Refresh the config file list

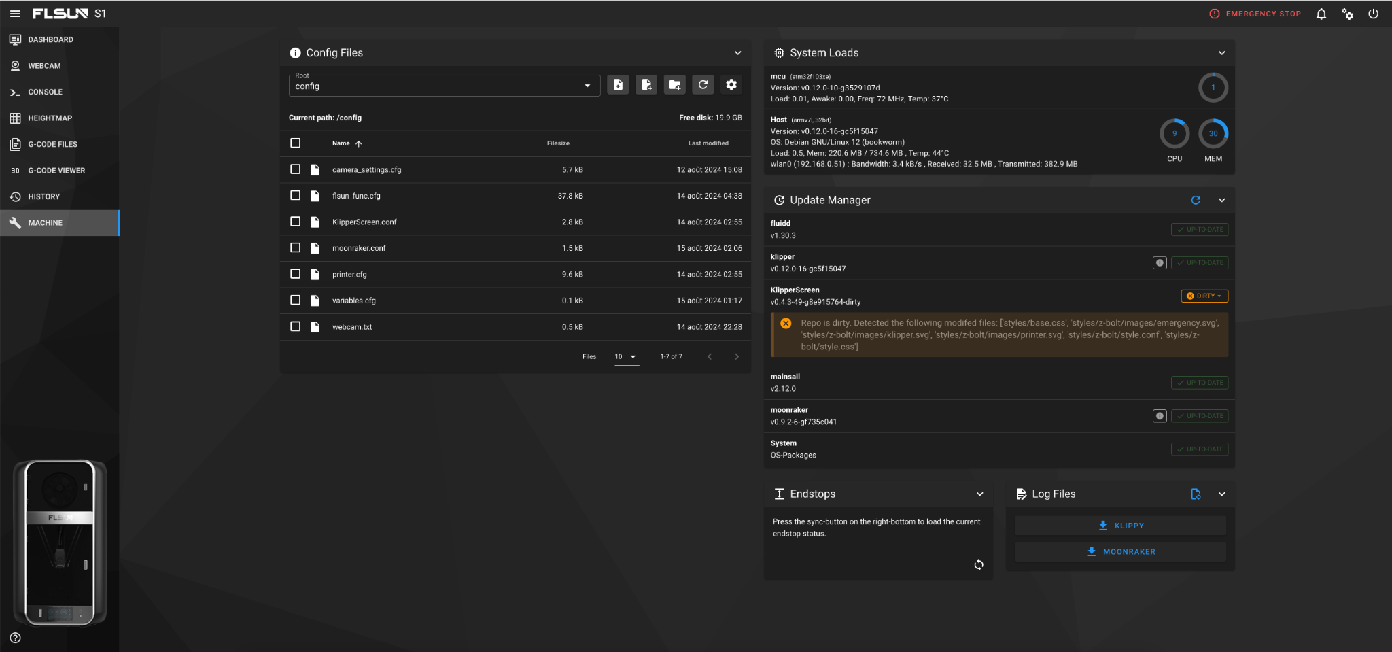point(703,85)
